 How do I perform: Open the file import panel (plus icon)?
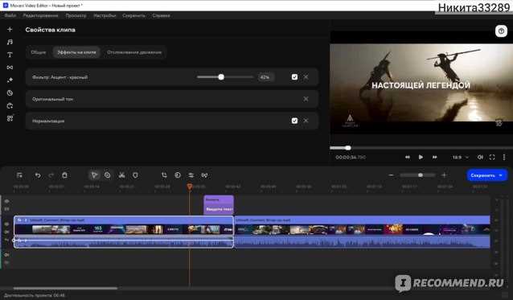(10, 30)
